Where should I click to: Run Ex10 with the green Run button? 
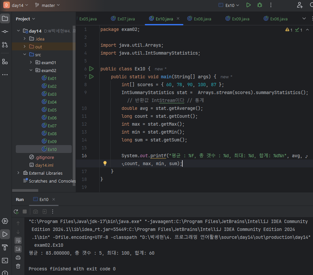pyautogui.click(x=248, y=5)
